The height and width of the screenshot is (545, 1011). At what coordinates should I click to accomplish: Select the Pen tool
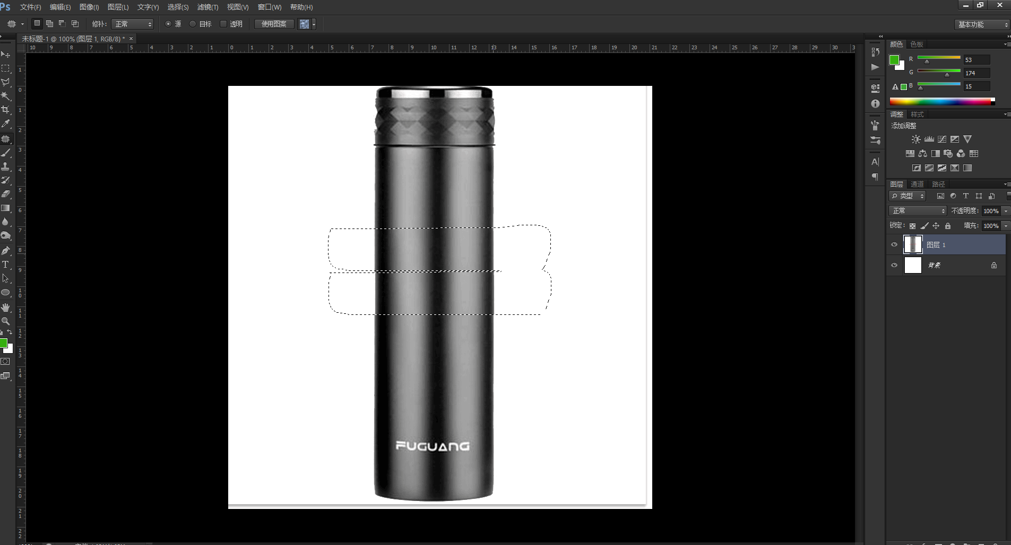(6, 250)
